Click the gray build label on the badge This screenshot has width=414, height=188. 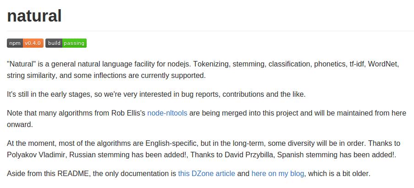(54, 43)
